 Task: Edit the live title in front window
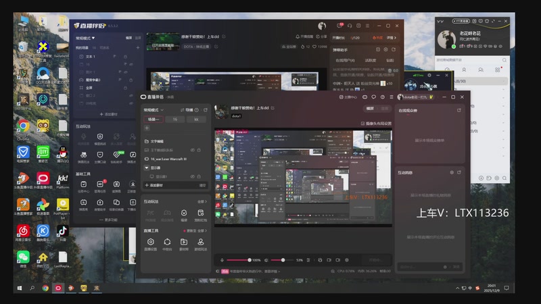[273, 108]
